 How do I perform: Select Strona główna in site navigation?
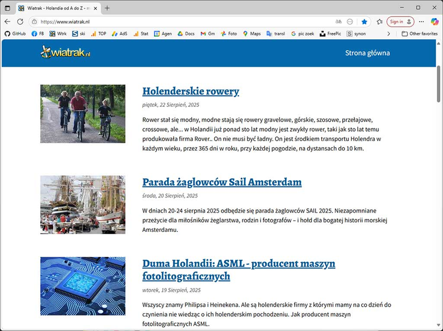(x=367, y=53)
